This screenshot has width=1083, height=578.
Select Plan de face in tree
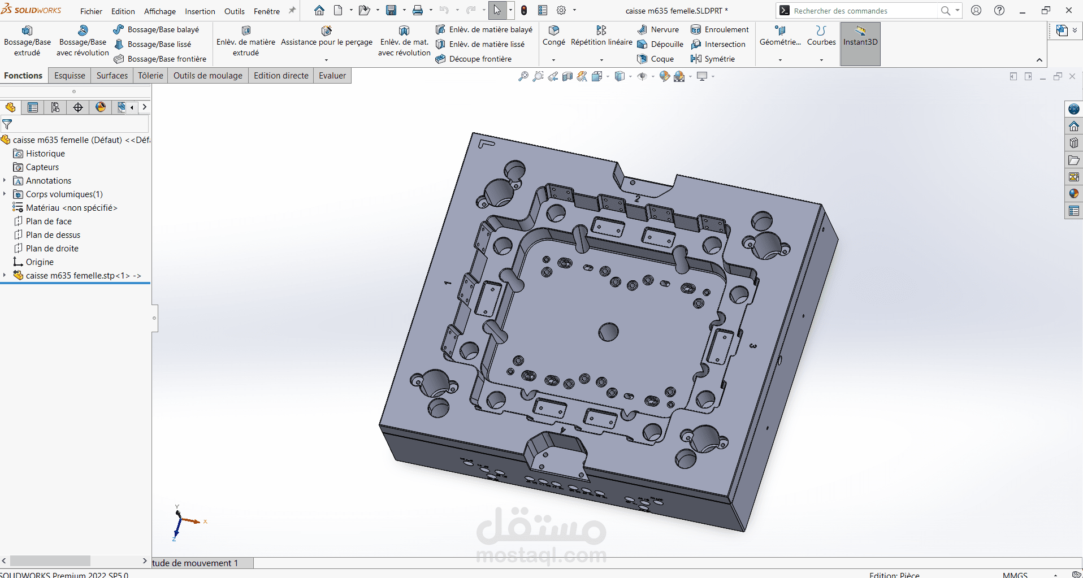point(49,221)
